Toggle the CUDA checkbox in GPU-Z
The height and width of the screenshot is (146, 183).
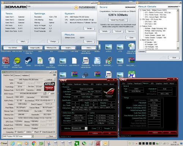coord(25,132)
